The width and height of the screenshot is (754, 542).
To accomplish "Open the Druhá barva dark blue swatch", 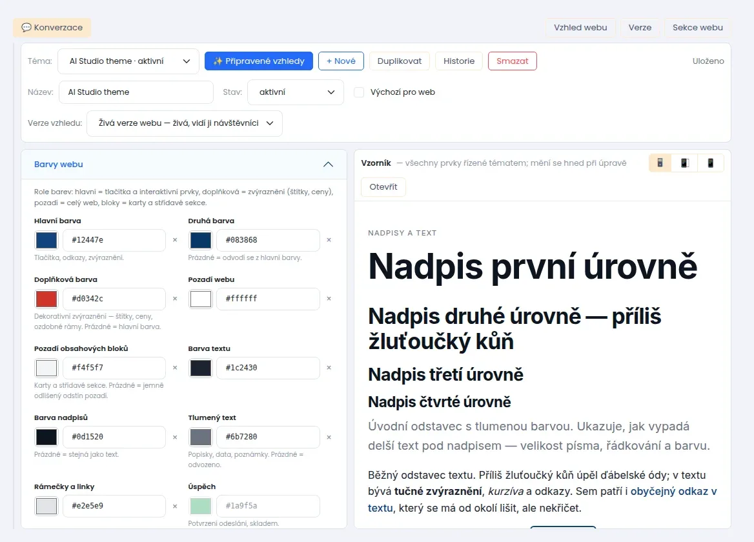I will (x=201, y=240).
